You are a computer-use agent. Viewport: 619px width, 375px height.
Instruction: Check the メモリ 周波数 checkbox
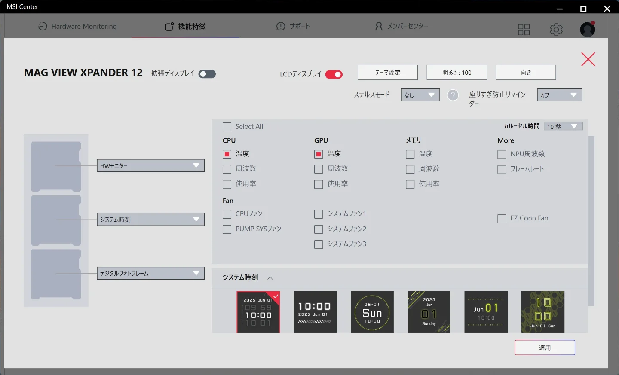click(410, 169)
